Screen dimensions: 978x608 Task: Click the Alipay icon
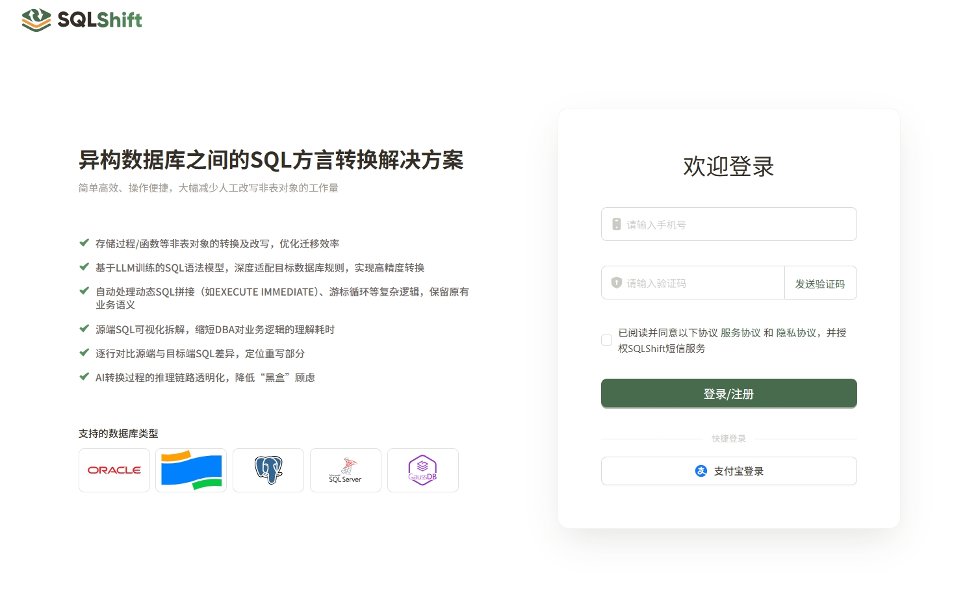701,471
